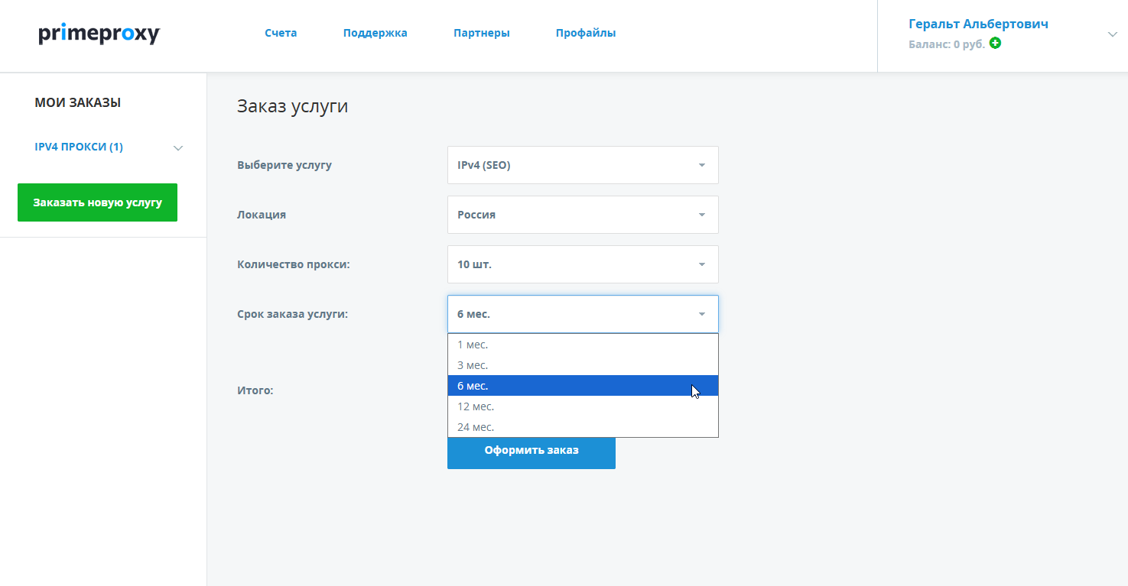Open IPV4 ПРОКСИ (1) orders link
This screenshot has height=586, width=1128.
(x=79, y=147)
